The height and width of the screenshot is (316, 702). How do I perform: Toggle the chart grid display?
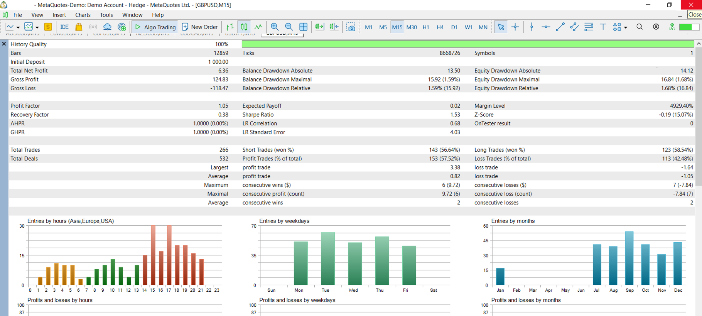(x=304, y=27)
